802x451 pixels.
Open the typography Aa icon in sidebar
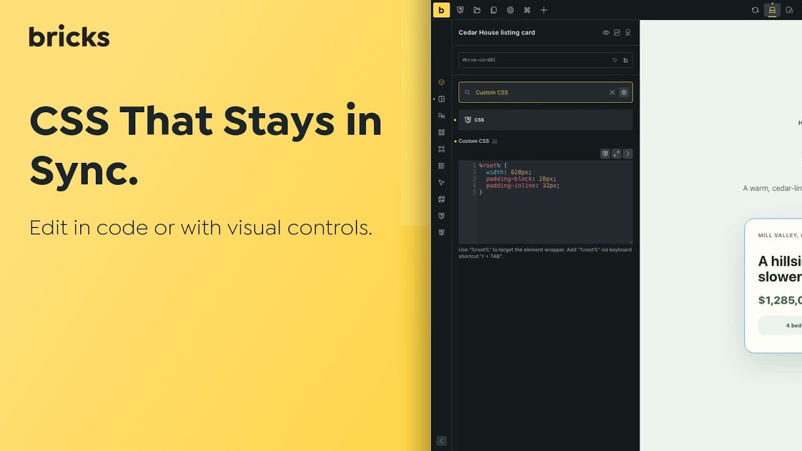[442, 116]
